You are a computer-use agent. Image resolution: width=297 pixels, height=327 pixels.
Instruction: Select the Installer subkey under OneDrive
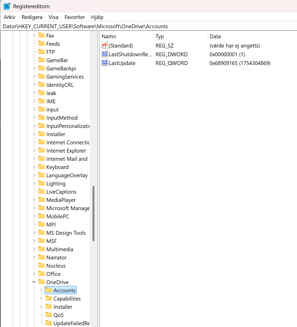pos(63,307)
